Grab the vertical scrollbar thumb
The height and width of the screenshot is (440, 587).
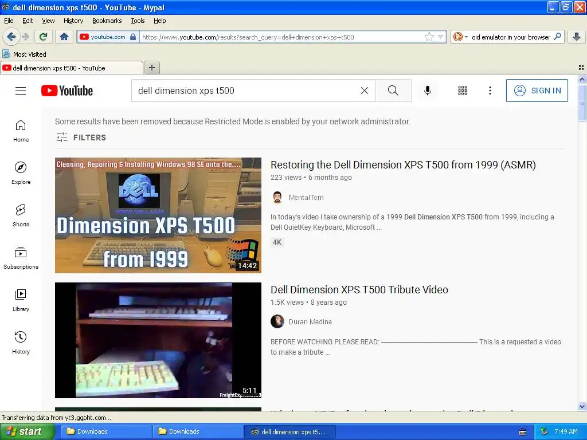(x=582, y=103)
